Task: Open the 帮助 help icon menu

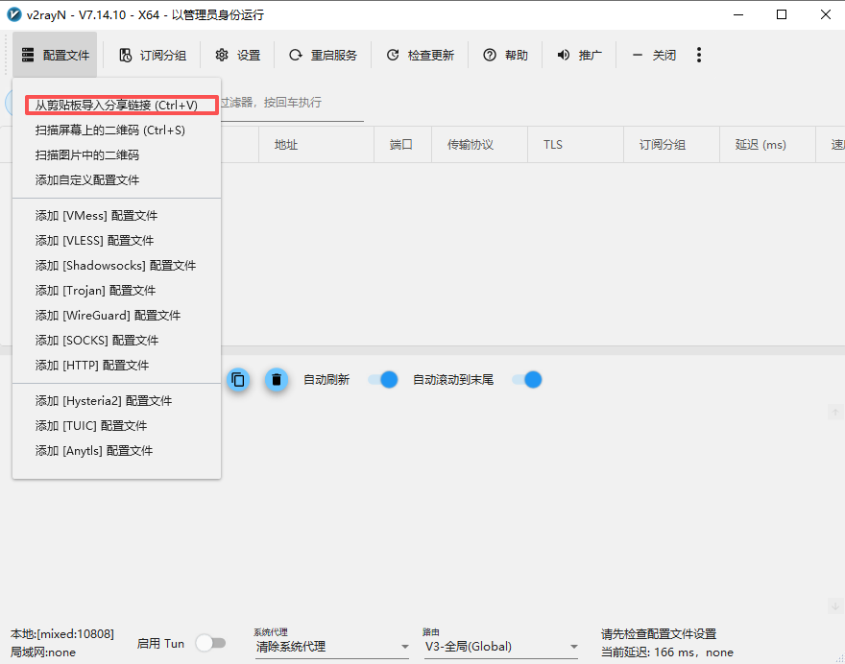Action: click(490, 56)
